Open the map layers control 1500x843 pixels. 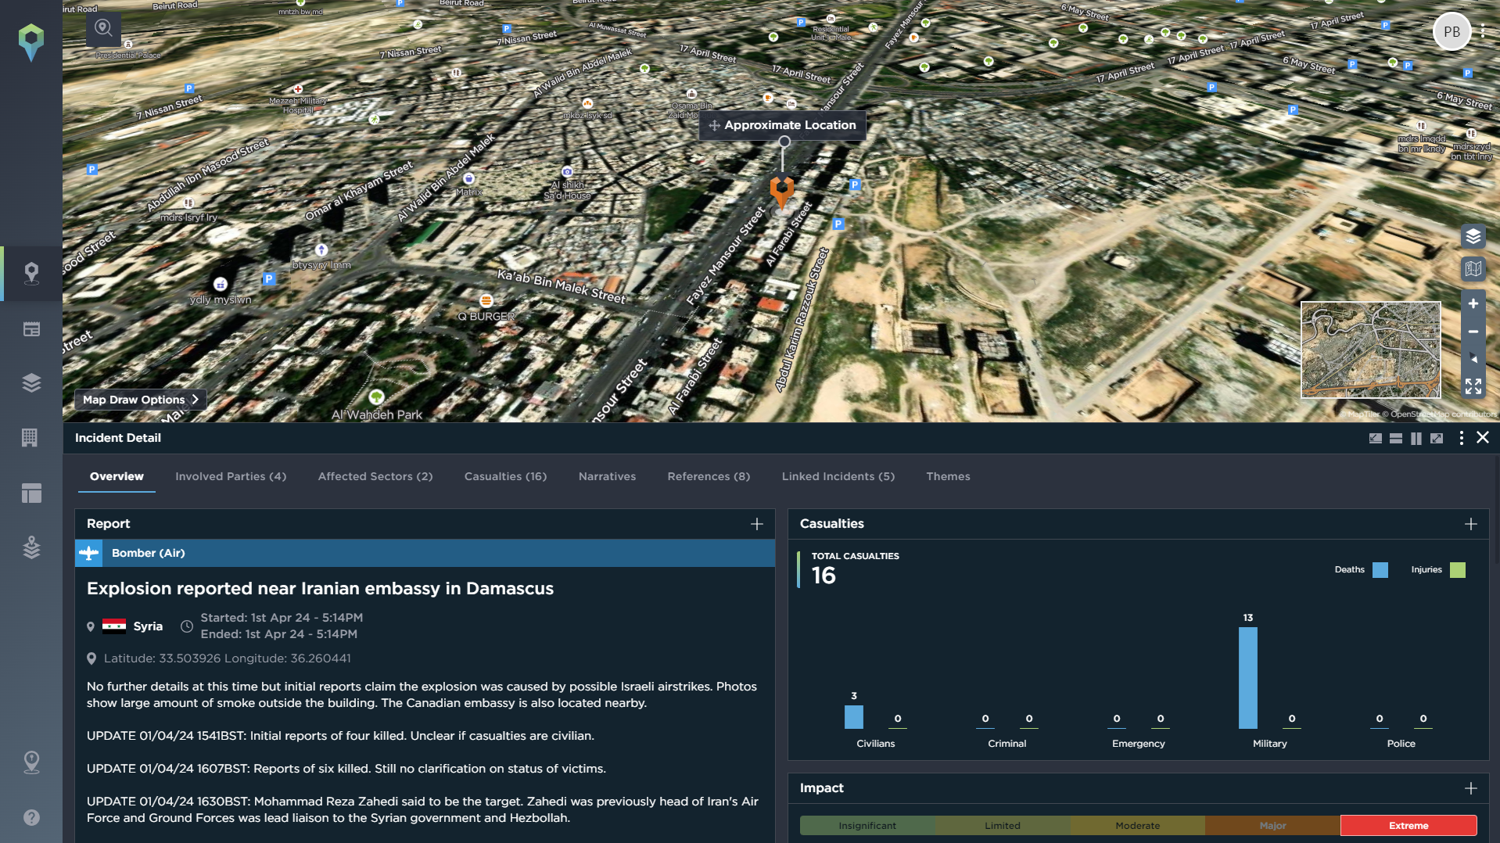(x=1473, y=236)
